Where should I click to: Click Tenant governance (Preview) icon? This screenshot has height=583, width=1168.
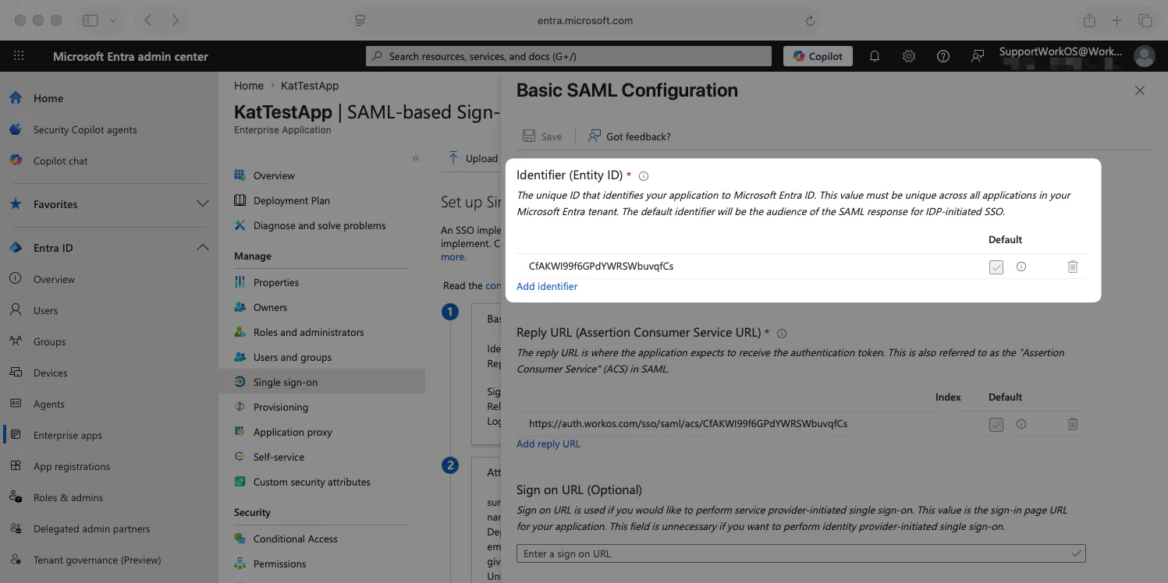16,560
